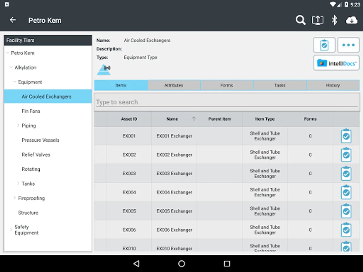The image size is (363, 272).
Task: Click the Petro Kem title text
Action: (45, 20)
